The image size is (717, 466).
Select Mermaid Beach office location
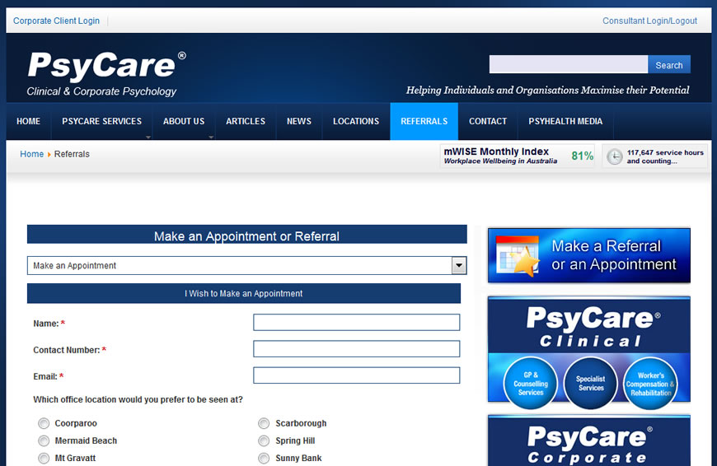44,440
